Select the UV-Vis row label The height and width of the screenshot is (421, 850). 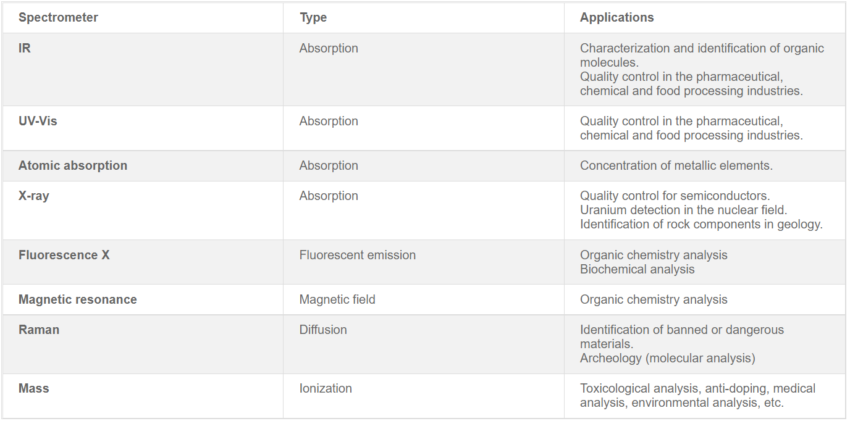point(38,121)
